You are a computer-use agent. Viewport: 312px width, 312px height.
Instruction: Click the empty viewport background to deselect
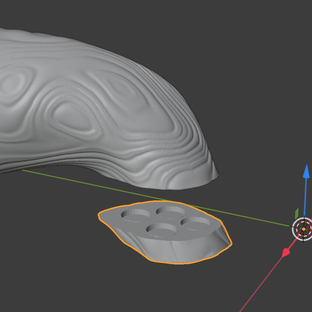249,80
